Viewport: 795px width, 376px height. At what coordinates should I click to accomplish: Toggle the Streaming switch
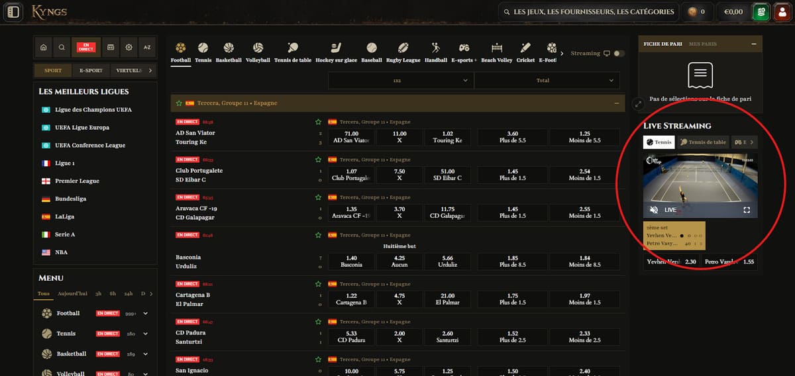[619, 53]
